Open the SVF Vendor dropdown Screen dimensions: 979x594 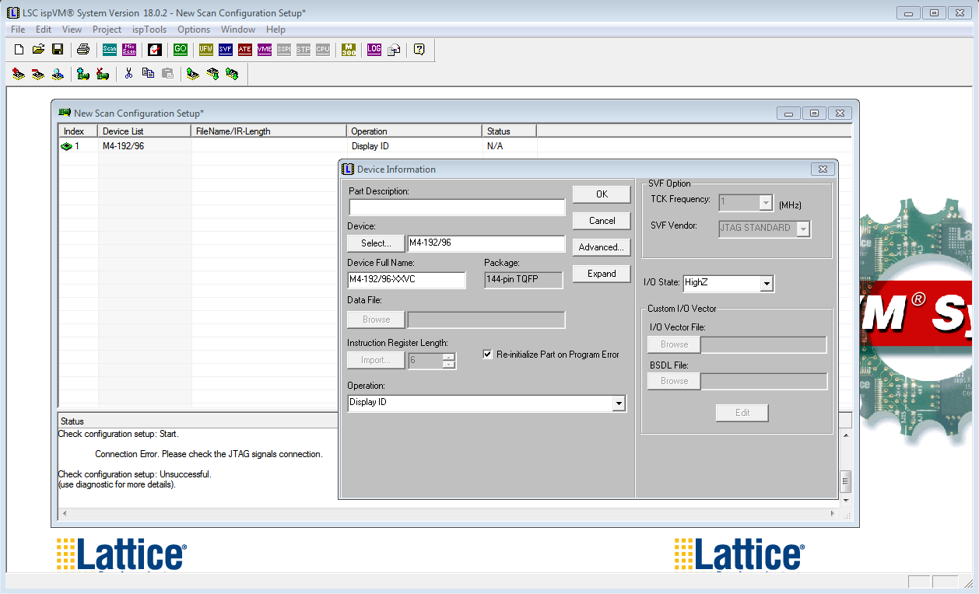tap(804, 229)
